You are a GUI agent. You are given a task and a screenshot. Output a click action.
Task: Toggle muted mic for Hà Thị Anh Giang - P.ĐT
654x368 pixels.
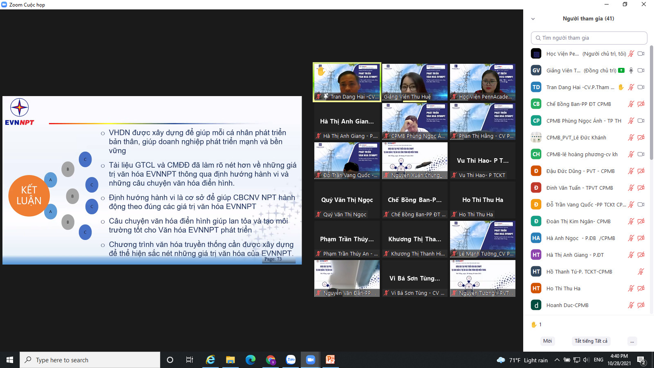[631, 255]
